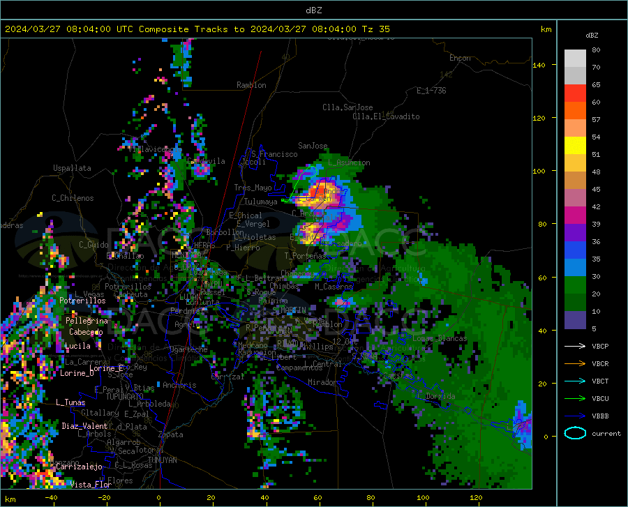The width and height of the screenshot is (628, 507).
Task: Select the magenta swatch in the dBZ scale
Action: tap(575, 215)
